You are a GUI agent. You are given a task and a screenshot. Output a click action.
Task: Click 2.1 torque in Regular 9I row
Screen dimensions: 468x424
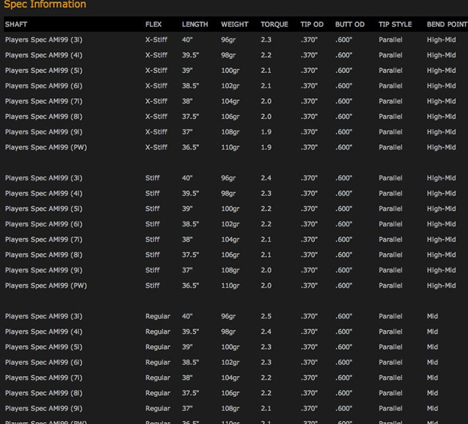266,408
